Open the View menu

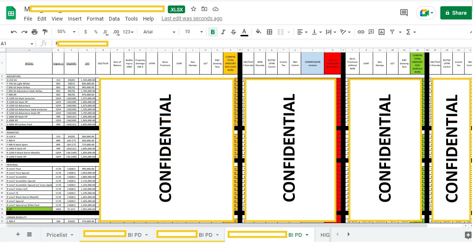point(57,19)
